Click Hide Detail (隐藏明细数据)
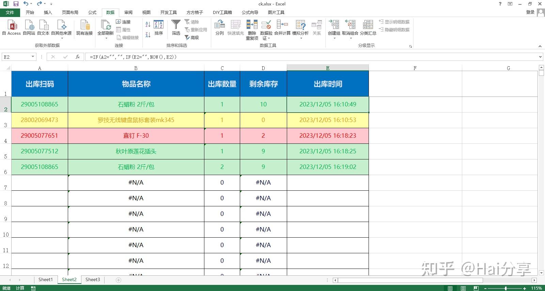The height and width of the screenshot is (291, 545). tap(394, 30)
